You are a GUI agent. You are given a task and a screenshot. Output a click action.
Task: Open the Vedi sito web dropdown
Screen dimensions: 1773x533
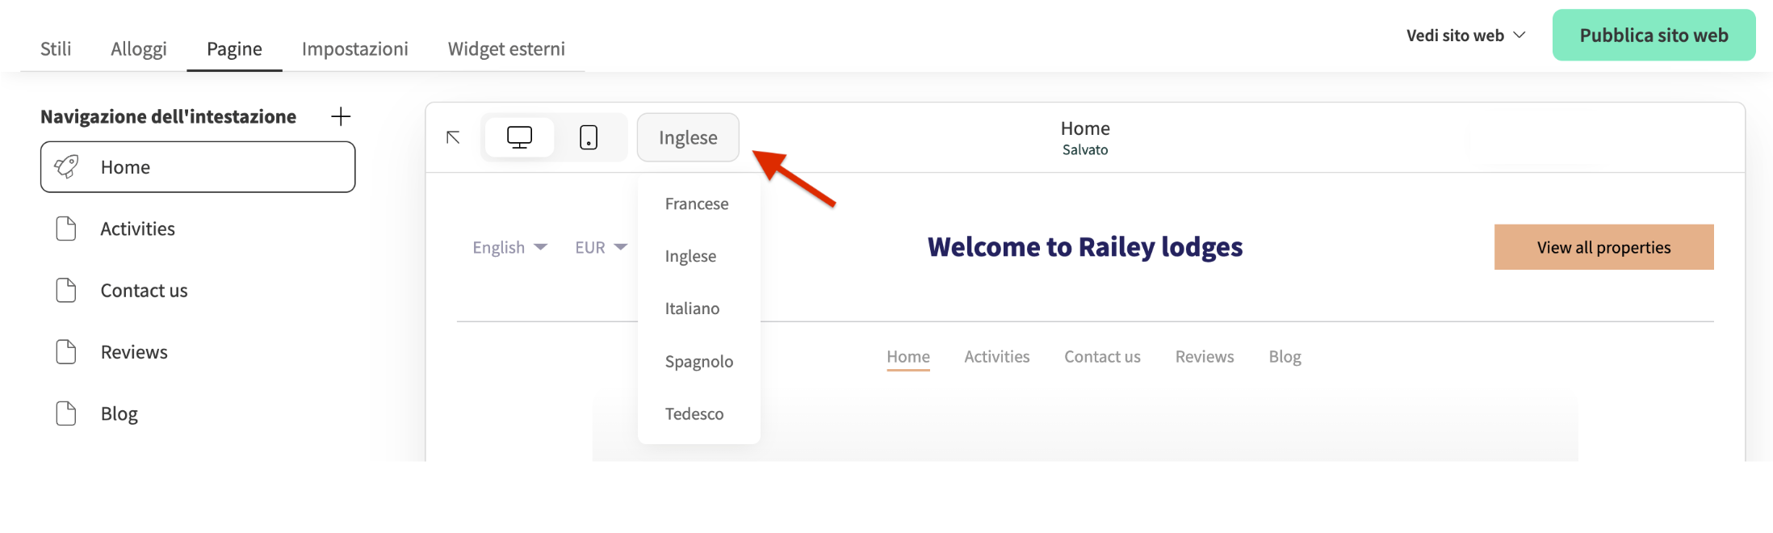coord(1465,36)
